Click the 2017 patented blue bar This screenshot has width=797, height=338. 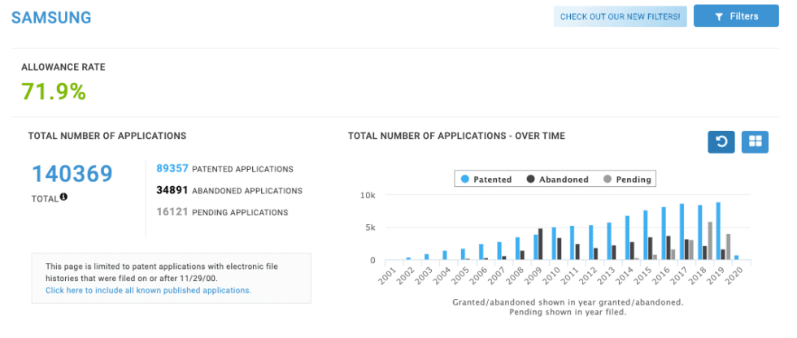click(682, 232)
